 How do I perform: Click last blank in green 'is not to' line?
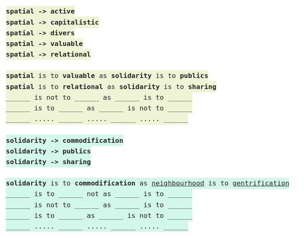[180, 98]
